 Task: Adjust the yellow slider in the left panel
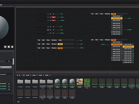tap(3, 84)
